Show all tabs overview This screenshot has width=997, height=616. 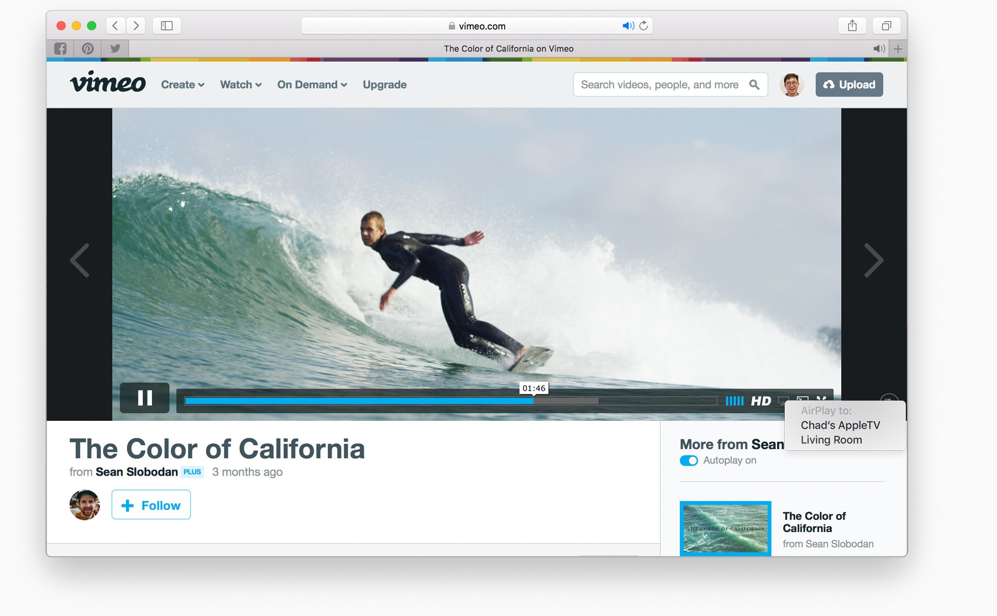pyautogui.click(x=886, y=25)
